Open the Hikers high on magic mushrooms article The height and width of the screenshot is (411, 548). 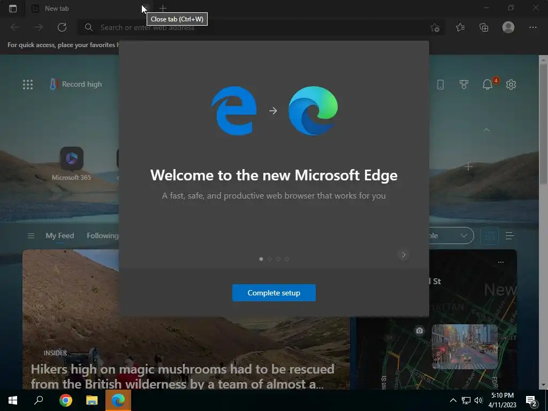pos(182,377)
